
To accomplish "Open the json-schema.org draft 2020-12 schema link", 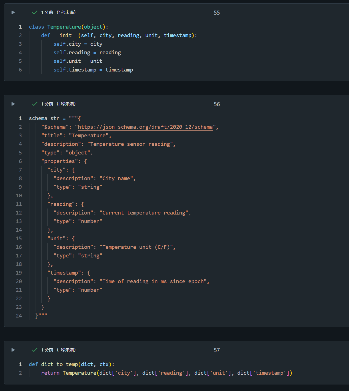I will tap(145, 127).
